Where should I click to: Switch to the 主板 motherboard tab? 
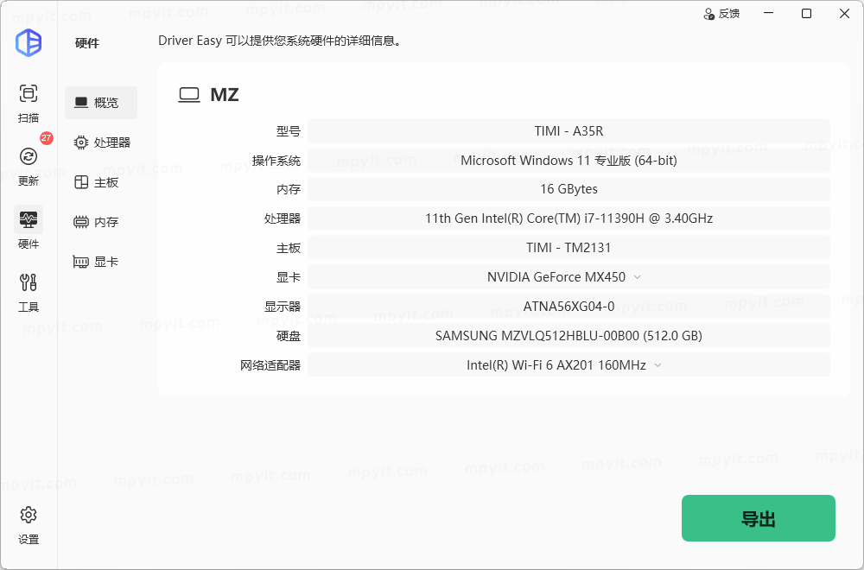click(x=101, y=182)
